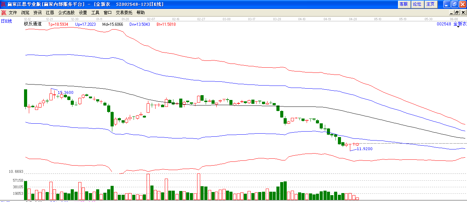Minimize the main application window
467x202 pixels.
(x=447, y=4)
